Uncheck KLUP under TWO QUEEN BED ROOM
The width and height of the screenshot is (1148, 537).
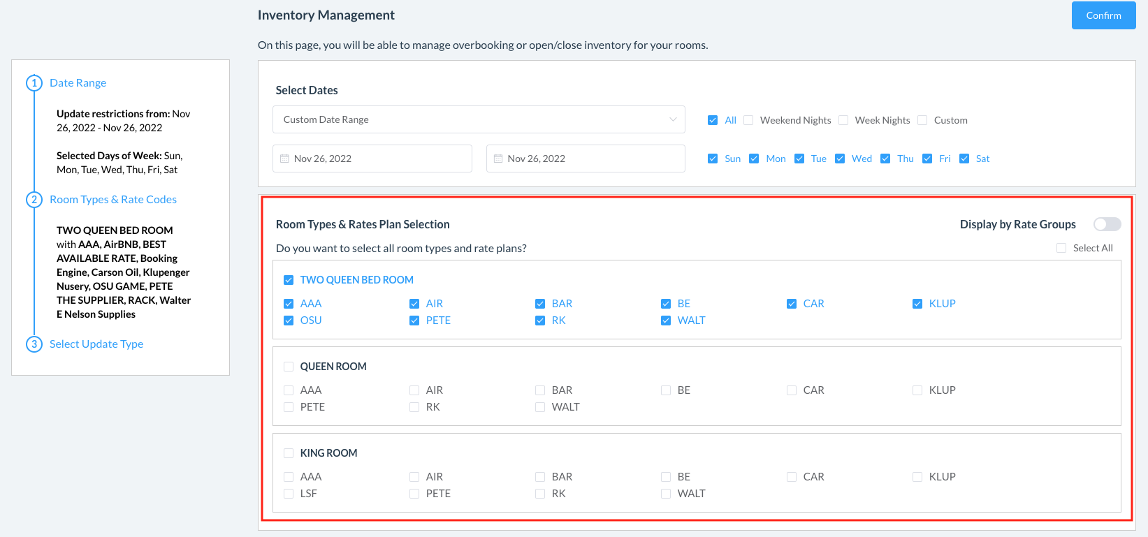tap(917, 304)
